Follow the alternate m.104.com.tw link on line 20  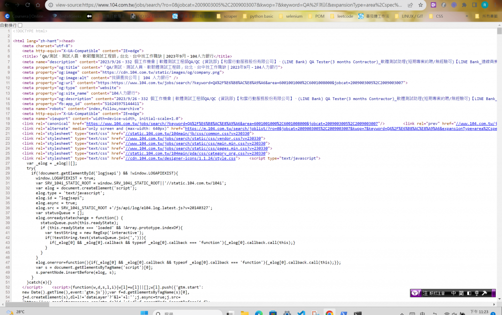click(341, 129)
